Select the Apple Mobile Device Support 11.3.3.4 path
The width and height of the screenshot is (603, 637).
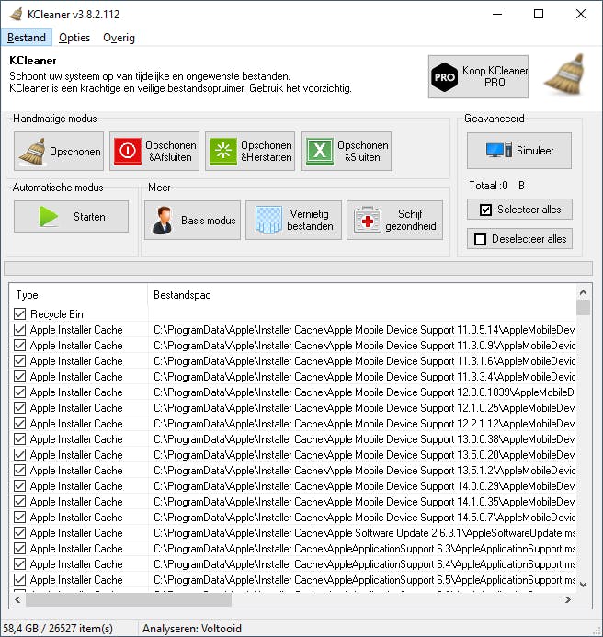click(364, 377)
